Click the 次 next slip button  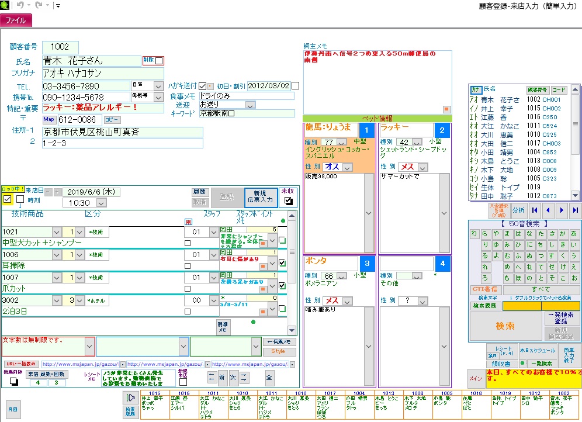233,378
